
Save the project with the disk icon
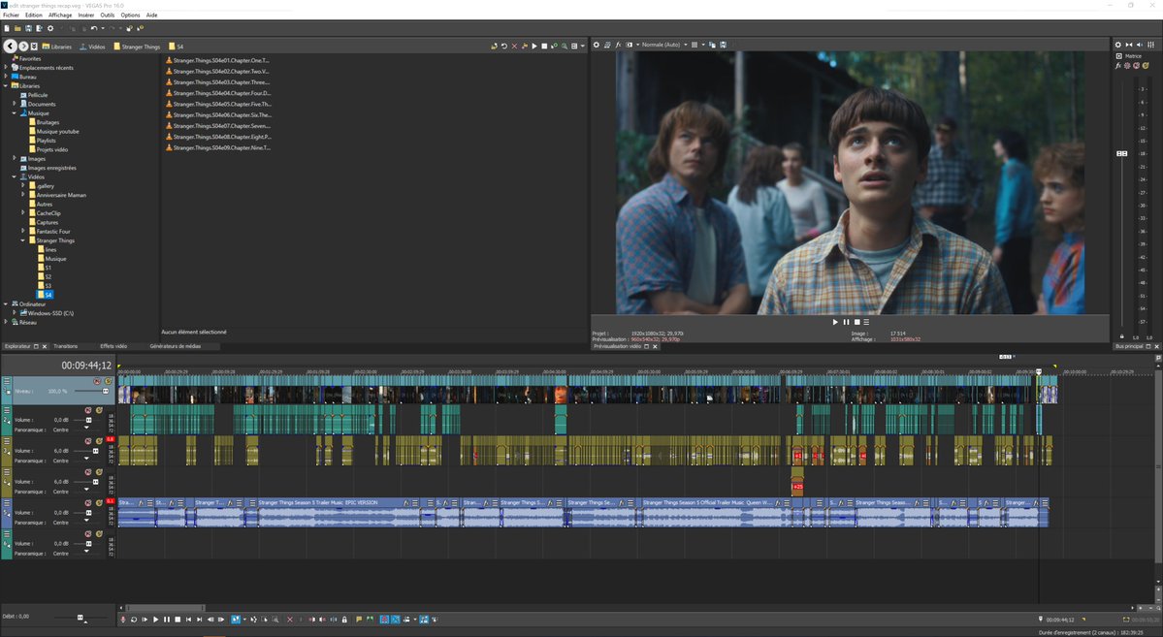click(28, 28)
